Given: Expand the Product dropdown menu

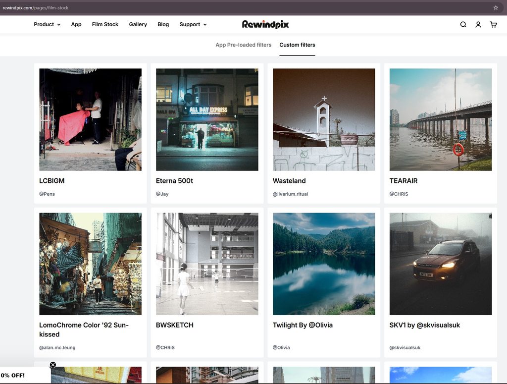Looking at the screenshot, I should click(x=47, y=25).
